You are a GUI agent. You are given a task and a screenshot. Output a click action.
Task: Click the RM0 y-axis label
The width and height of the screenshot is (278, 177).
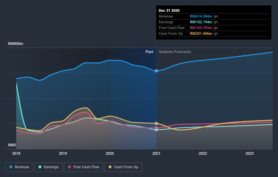coord(12,145)
